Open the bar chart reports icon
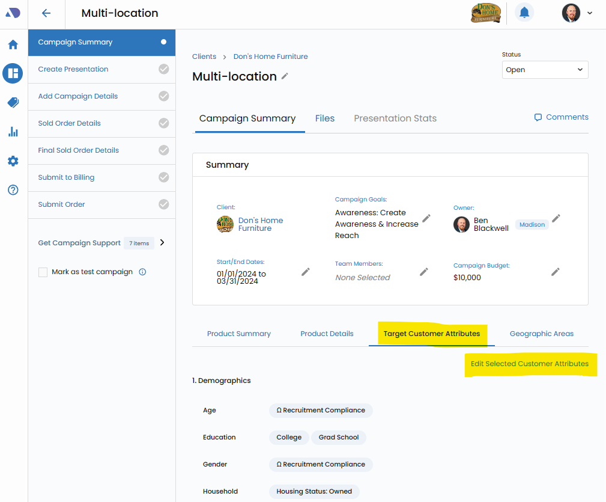This screenshot has width=606, height=502. point(13,132)
